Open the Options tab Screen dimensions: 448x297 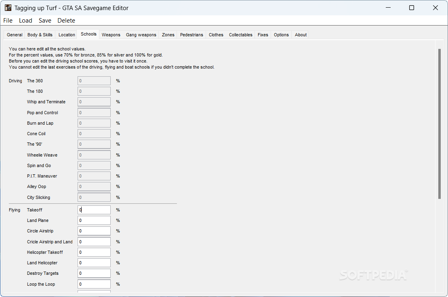coord(281,35)
